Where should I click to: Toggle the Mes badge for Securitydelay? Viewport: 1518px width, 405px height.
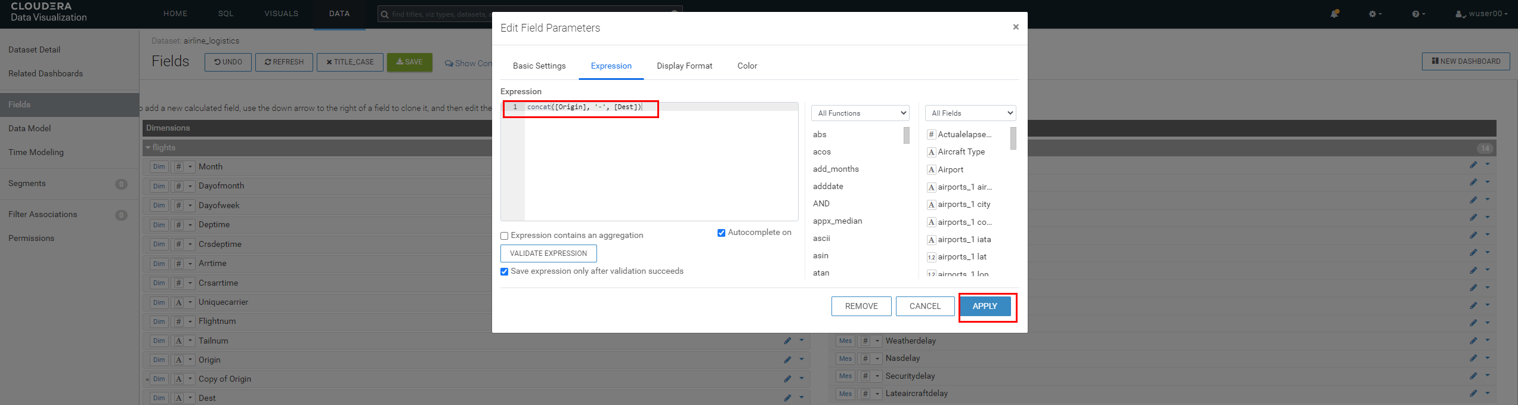click(845, 376)
